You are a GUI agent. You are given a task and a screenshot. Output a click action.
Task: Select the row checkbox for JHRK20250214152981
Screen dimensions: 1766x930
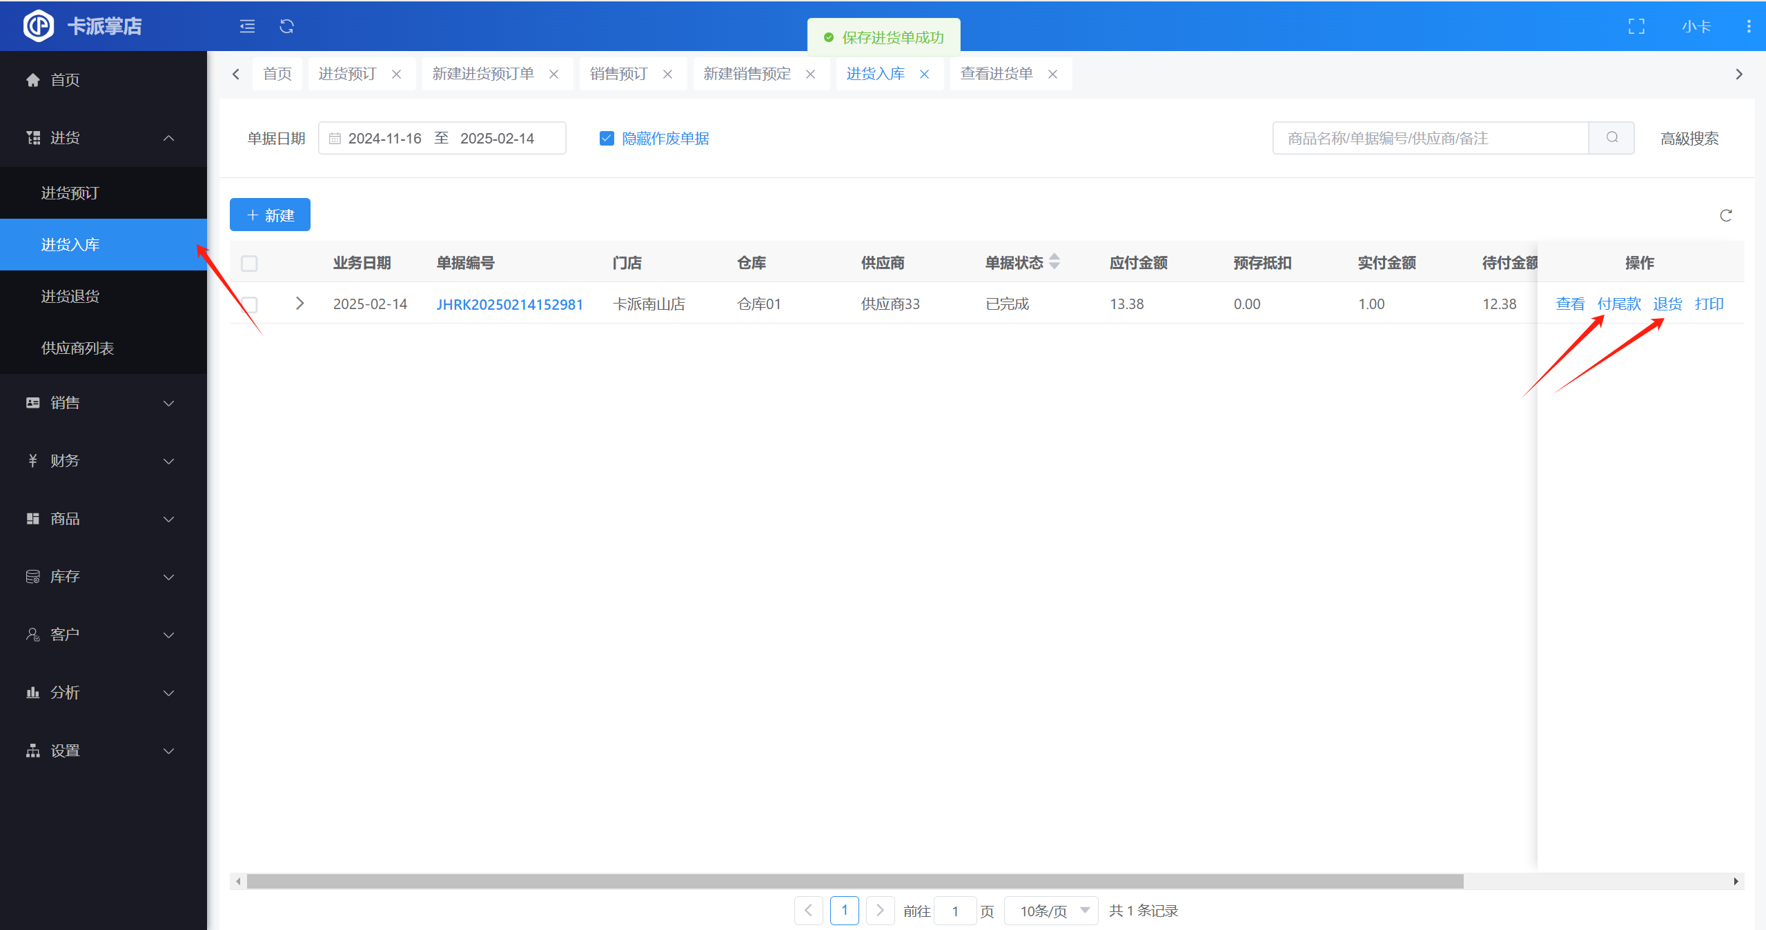(x=249, y=304)
